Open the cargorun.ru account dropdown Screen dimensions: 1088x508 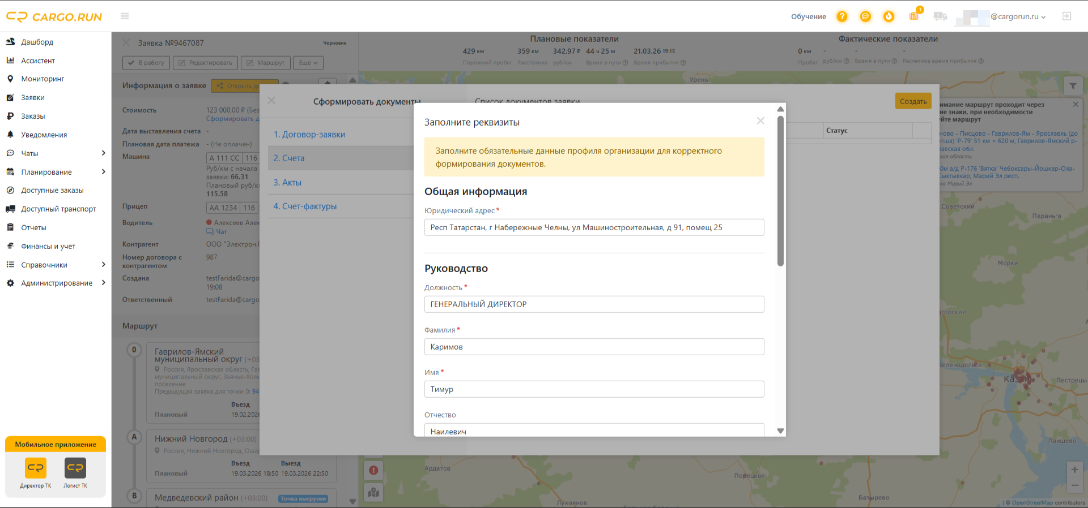1018,16
